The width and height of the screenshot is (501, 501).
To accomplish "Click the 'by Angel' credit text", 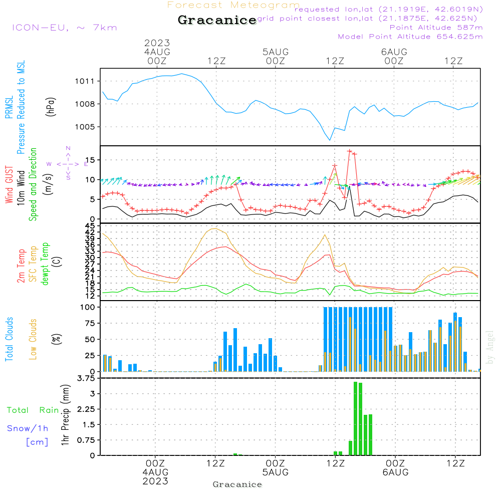I will coord(490,347).
